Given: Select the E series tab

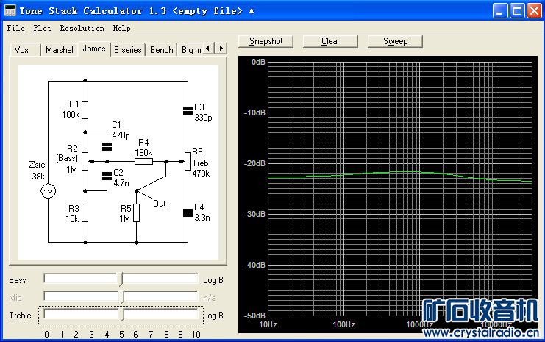Looking at the screenshot, I should point(127,50).
